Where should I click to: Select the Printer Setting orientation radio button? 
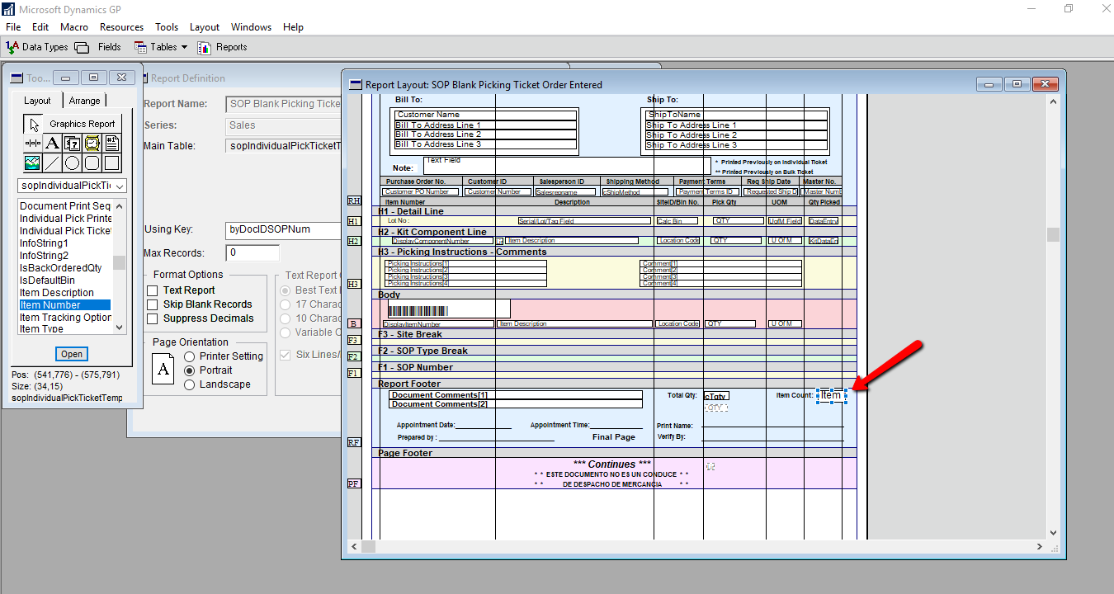(x=190, y=356)
